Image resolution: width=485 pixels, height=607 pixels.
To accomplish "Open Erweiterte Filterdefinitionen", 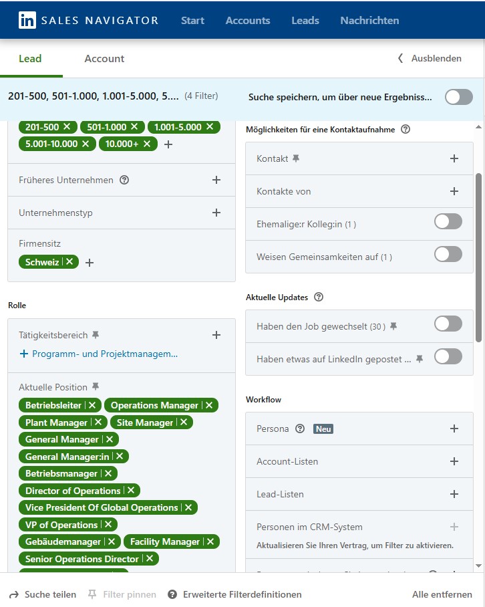I will 234,594.
